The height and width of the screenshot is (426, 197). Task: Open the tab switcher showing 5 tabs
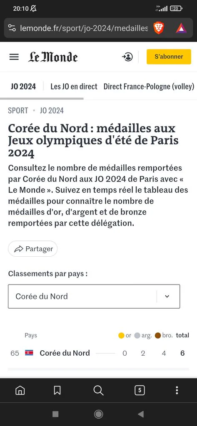140,390
